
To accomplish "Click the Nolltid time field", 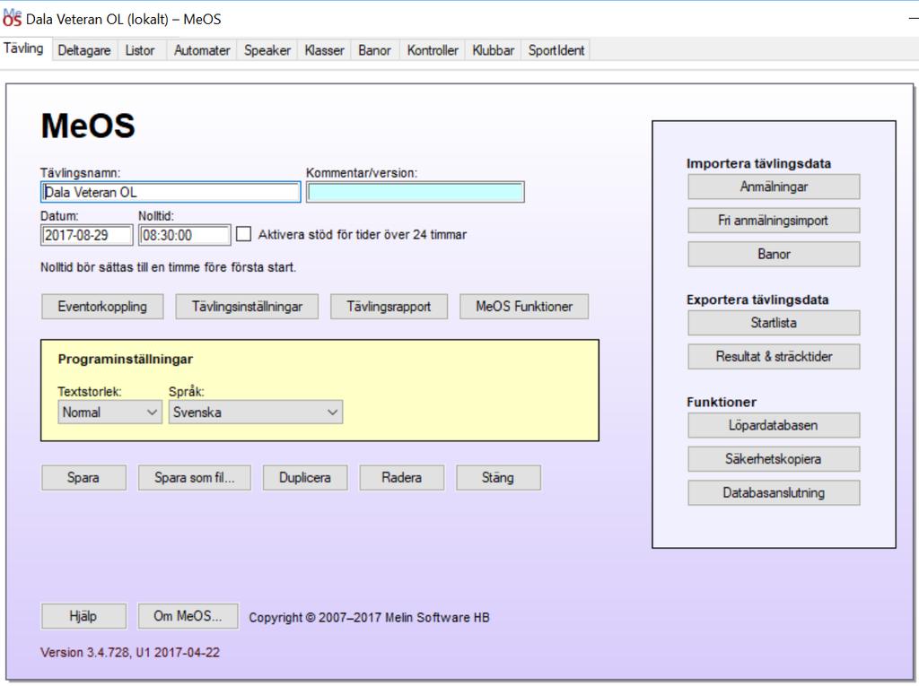I will [185, 235].
